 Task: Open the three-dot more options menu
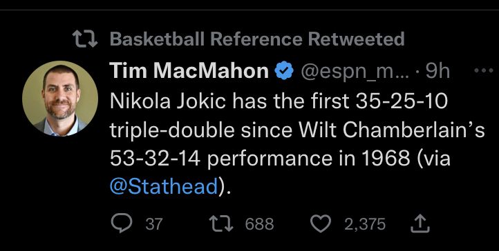[483, 70]
